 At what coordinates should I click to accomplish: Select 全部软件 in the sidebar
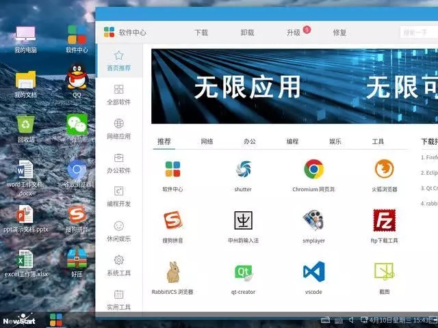tap(118, 95)
